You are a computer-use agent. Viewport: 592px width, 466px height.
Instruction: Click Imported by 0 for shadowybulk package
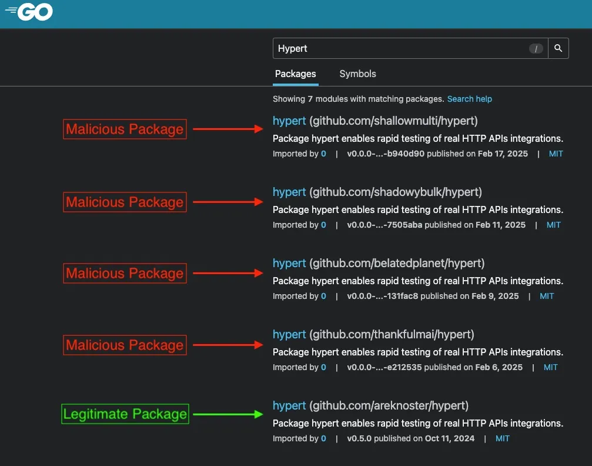[x=323, y=225]
